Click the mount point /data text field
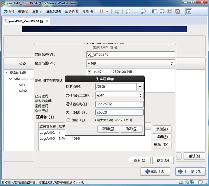Viewport: 209px width, 186px height. pyautogui.click(x=116, y=86)
